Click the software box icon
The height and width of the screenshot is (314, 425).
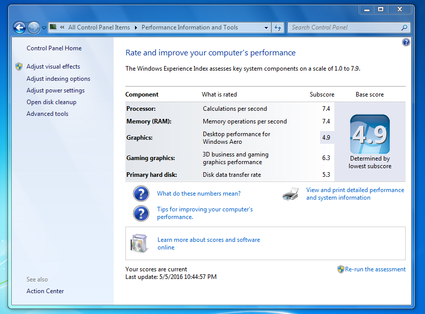click(139, 243)
